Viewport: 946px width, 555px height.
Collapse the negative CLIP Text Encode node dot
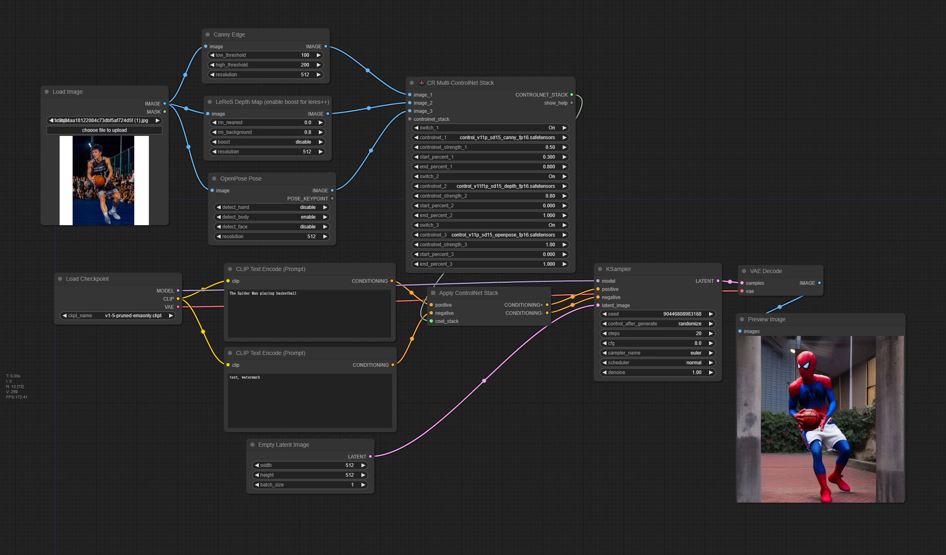pos(230,353)
